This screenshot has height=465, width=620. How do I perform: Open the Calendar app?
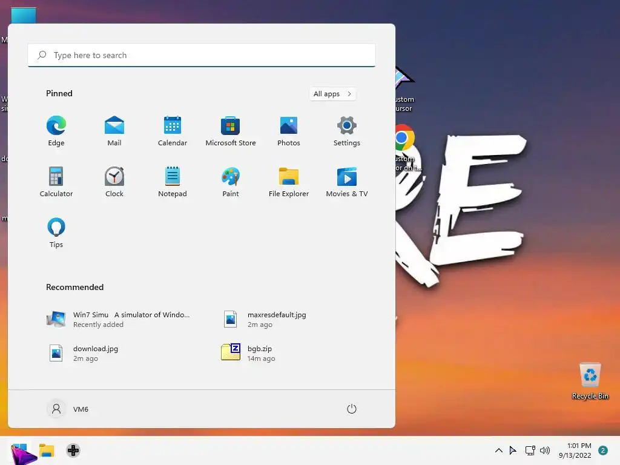[173, 131]
